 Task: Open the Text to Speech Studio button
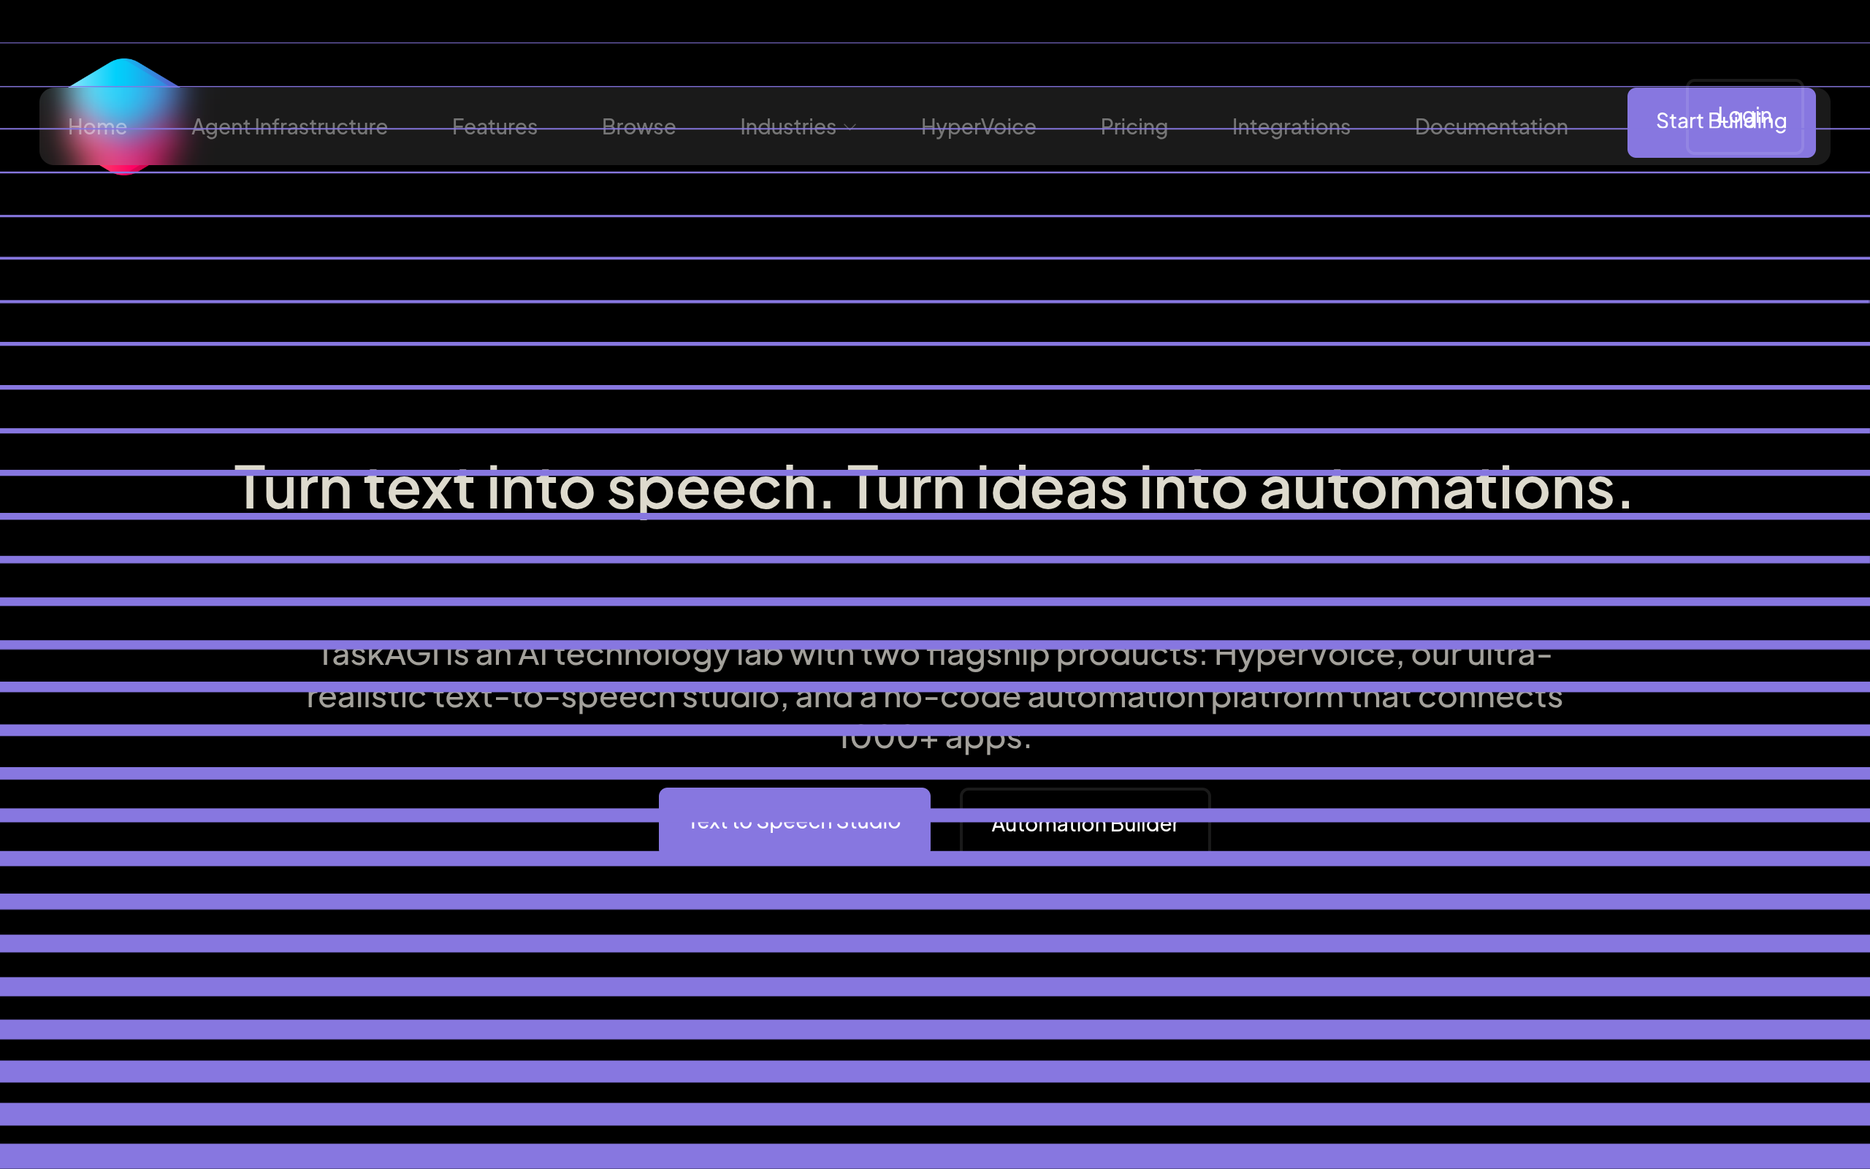794,821
